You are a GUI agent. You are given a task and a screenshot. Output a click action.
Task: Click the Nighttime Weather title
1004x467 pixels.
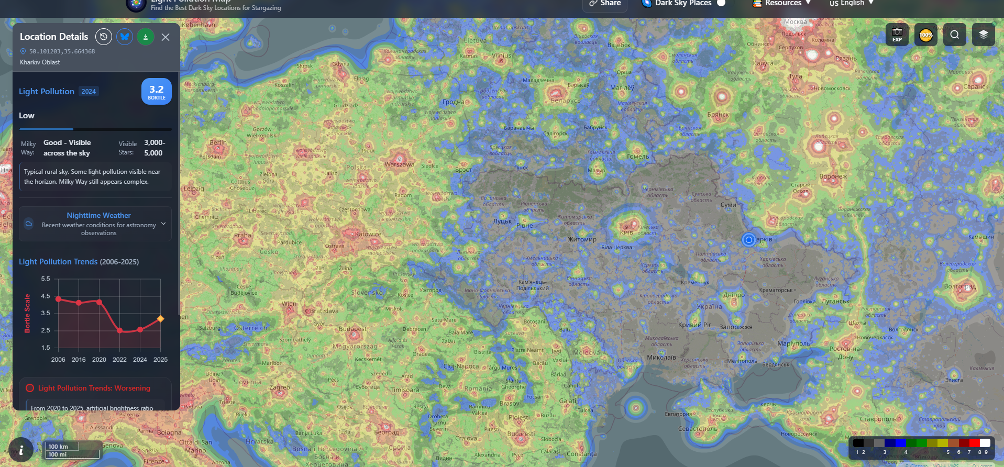coord(98,215)
